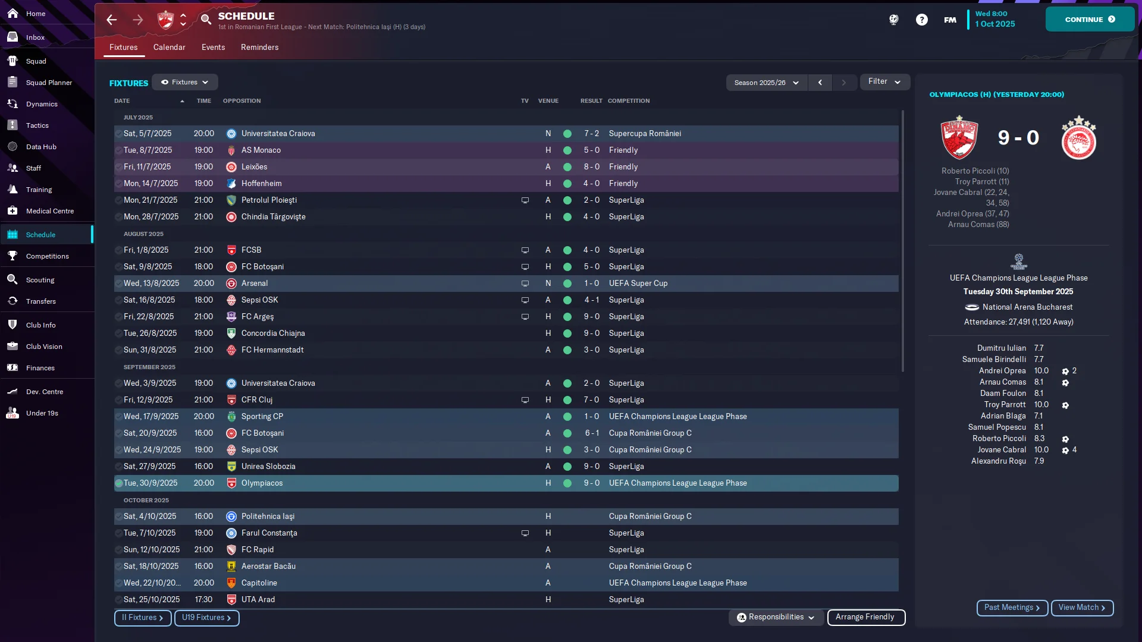
Task: Toggle the Fixtures view eye dropdown
Action: click(184, 82)
